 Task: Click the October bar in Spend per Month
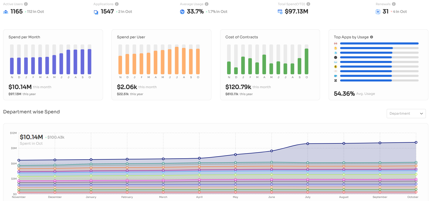point(90,62)
